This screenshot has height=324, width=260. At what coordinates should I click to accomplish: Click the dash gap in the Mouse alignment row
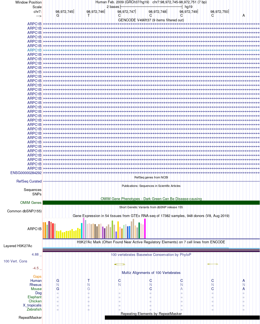point(120,289)
